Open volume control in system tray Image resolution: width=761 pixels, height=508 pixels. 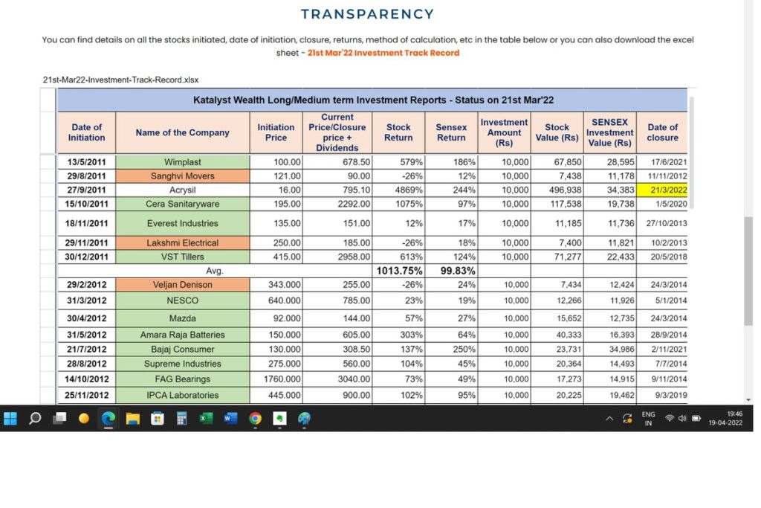(x=682, y=418)
